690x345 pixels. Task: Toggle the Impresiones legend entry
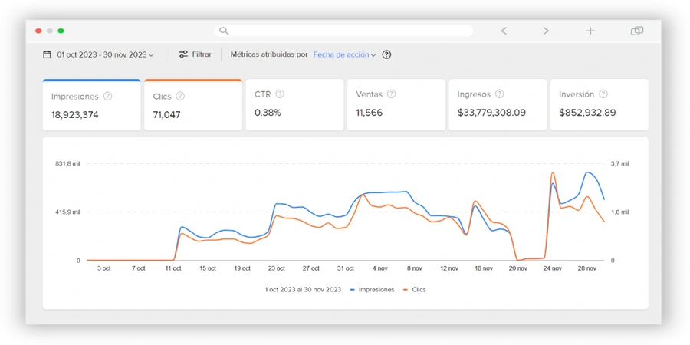[x=373, y=290]
